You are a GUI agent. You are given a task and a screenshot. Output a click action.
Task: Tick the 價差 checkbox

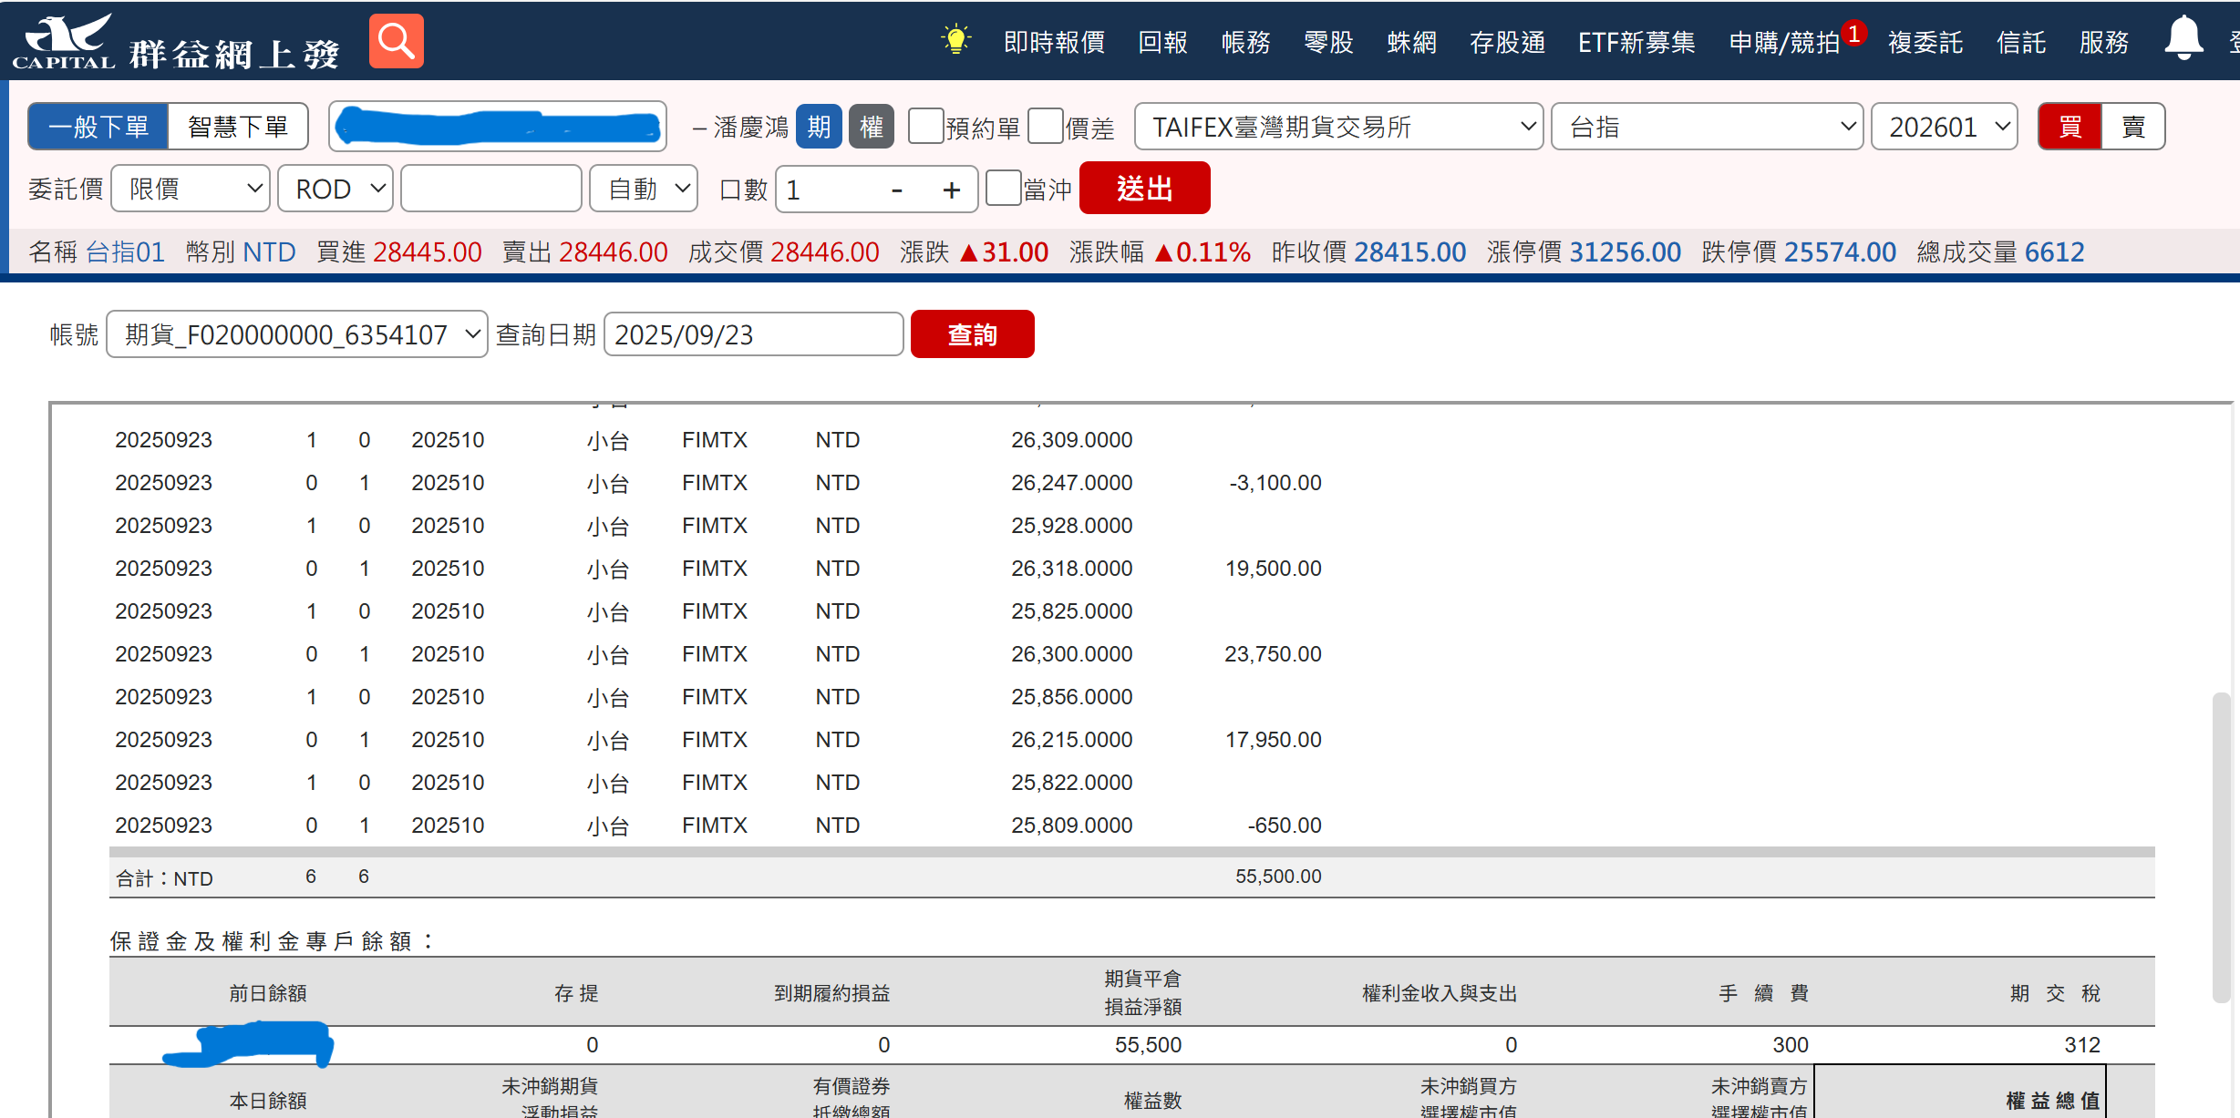click(1045, 126)
